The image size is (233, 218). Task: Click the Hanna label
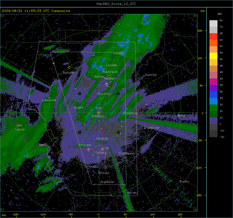click(181, 116)
